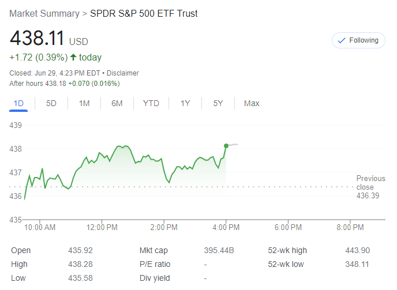Click the green up arrow icon
Viewport: 397px width, 290px height.
(x=73, y=57)
